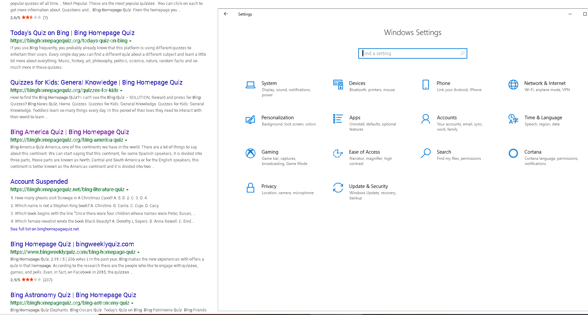Open Bing Homepage Quiz bingweeklyquiz.com result
The height and width of the screenshot is (315, 588).
72,244
